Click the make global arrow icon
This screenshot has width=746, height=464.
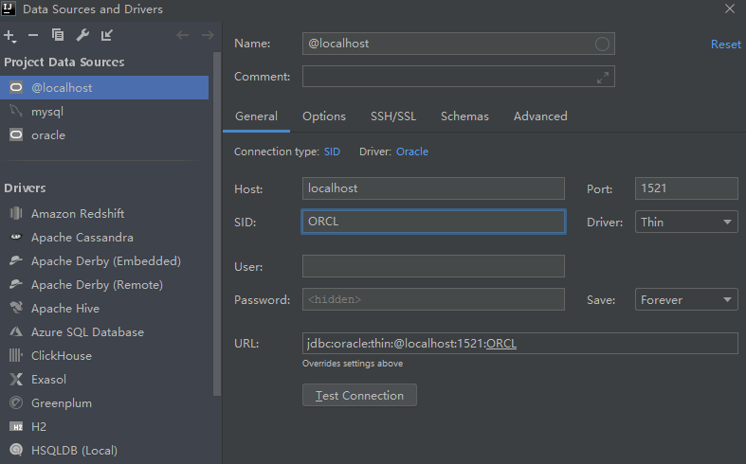click(x=107, y=36)
